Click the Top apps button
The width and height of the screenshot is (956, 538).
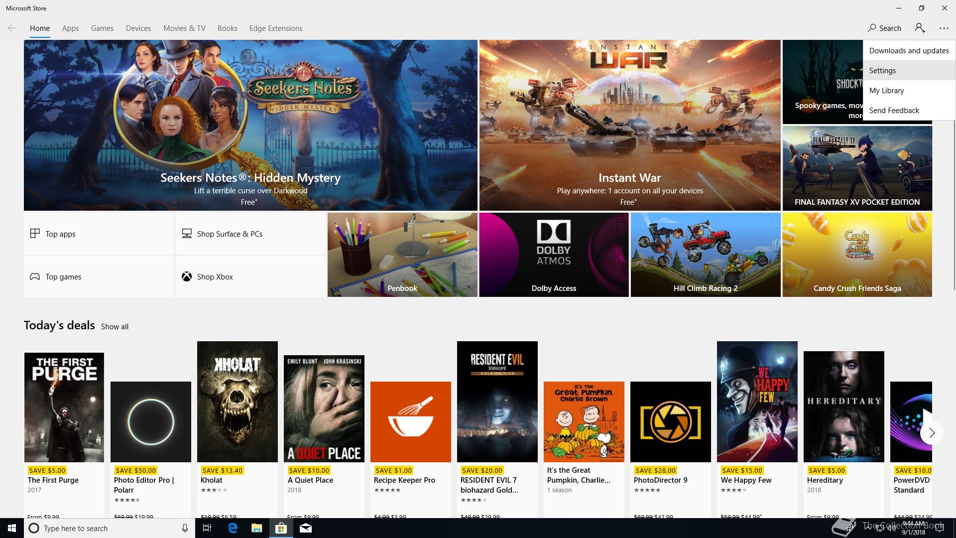(99, 234)
